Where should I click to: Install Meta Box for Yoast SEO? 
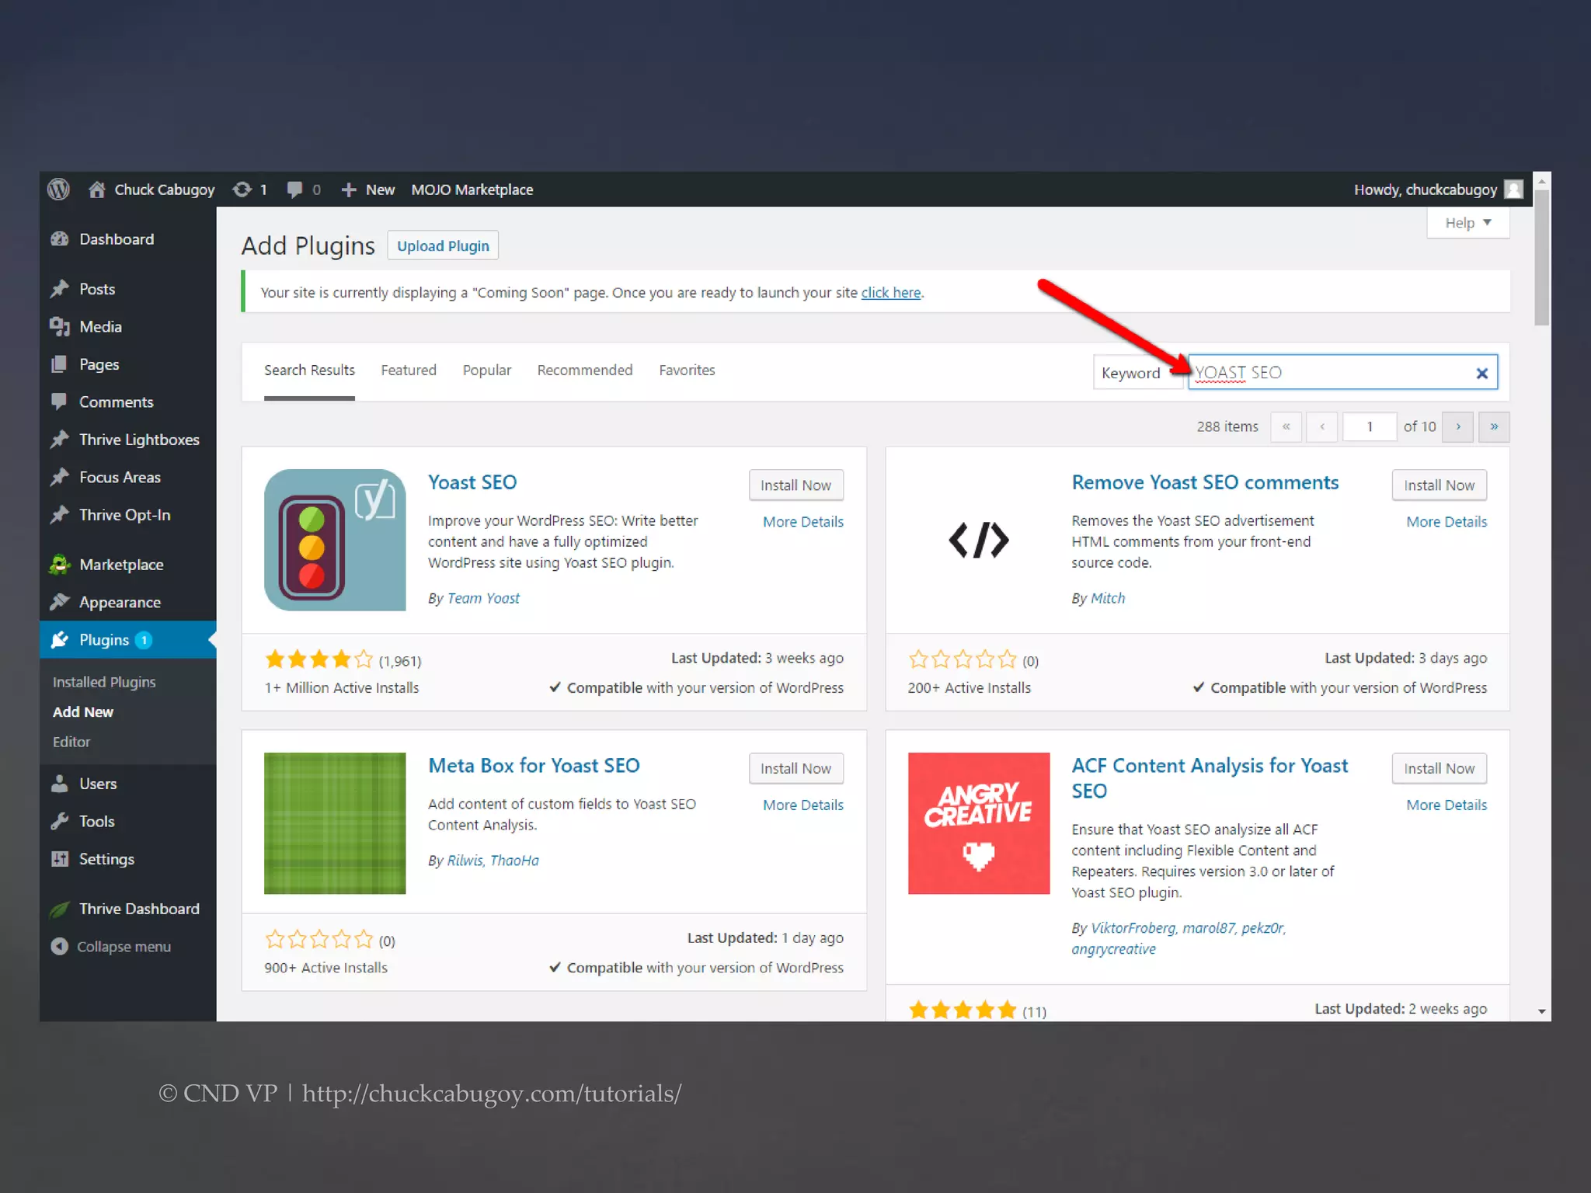pyautogui.click(x=795, y=769)
